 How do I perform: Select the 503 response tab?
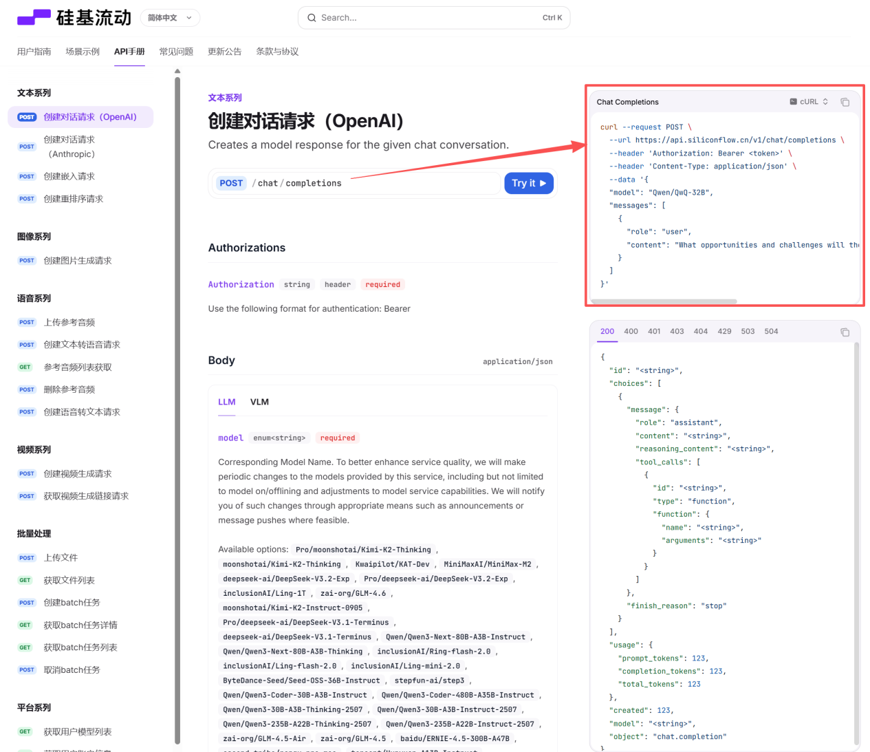(x=748, y=332)
